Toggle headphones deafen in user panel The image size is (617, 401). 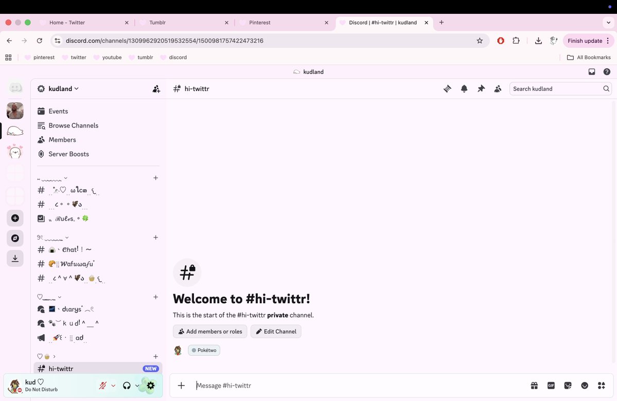(x=127, y=386)
